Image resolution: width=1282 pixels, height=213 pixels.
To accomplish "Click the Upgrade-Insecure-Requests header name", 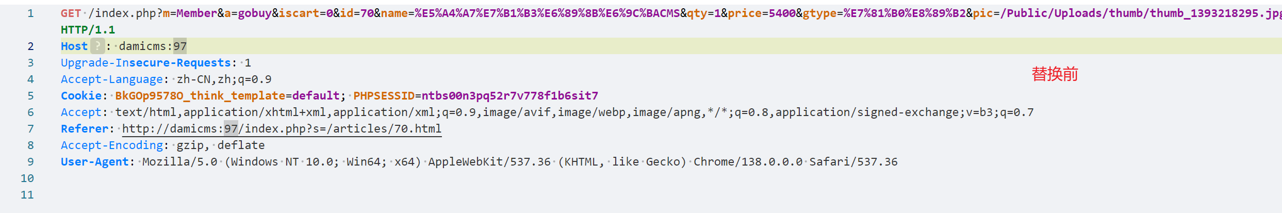I will click(x=145, y=63).
